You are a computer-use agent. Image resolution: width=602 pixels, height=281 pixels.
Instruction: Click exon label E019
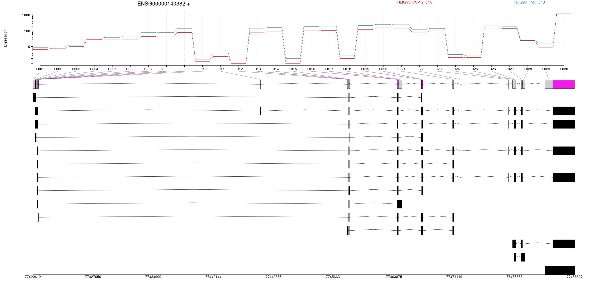[x=365, y=69]
